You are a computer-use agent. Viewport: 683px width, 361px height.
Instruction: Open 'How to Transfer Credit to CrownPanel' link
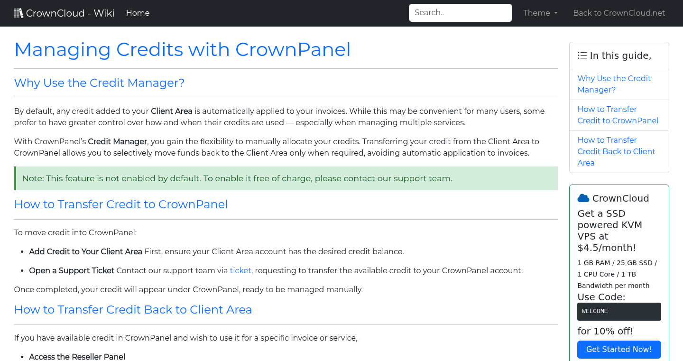click(x=618, y=115)
